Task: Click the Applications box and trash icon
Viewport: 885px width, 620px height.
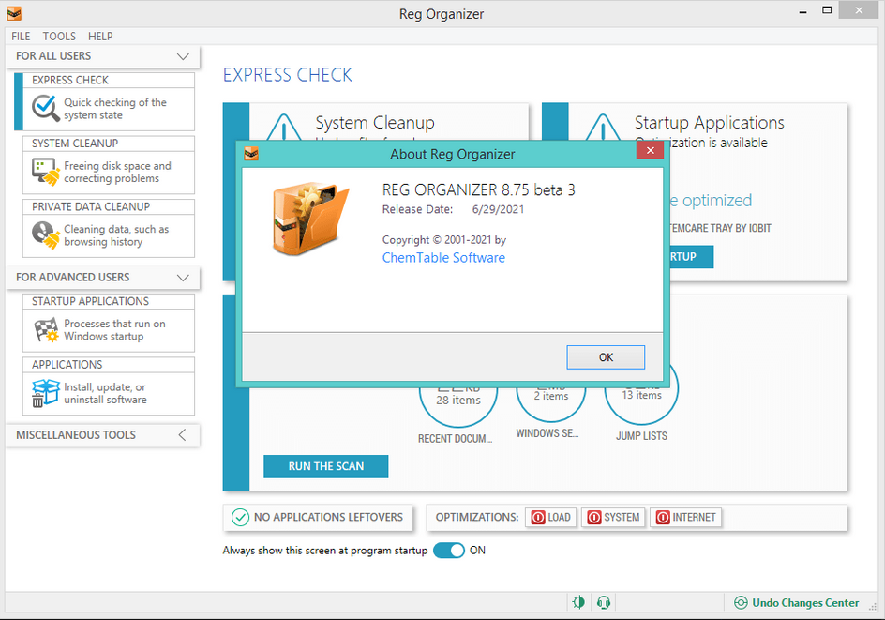Action: point(45,393)
